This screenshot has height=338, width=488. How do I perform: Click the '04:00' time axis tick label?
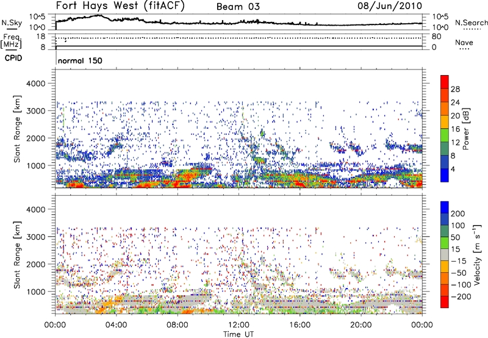click(x=116, y=325)
